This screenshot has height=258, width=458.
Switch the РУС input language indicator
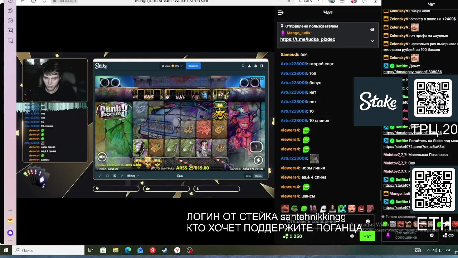448,250
